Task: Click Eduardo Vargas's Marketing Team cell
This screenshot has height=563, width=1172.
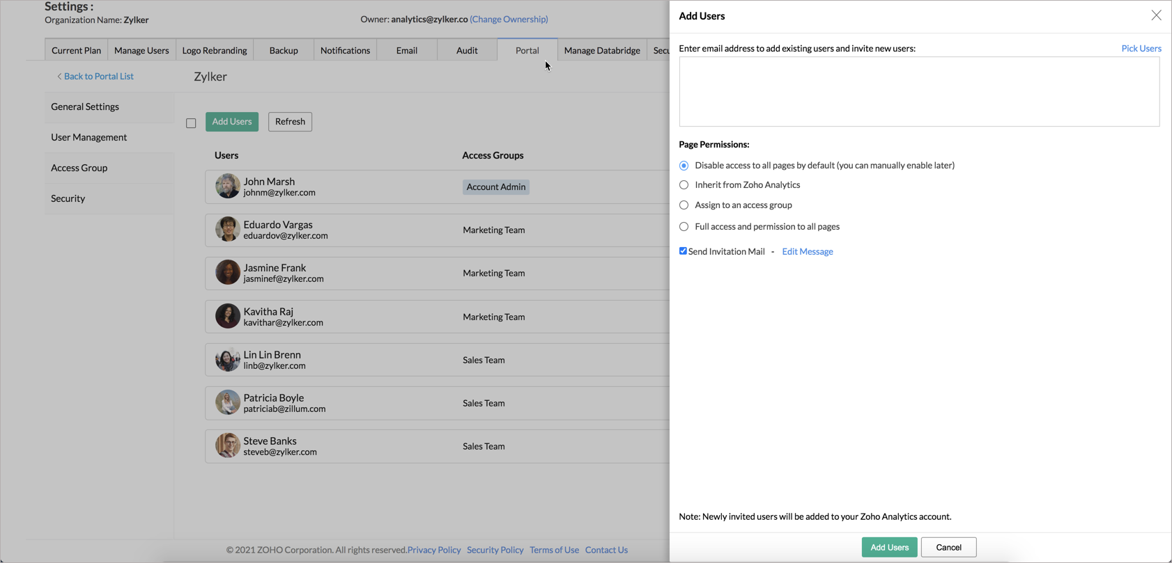Action: tap(494, 230)
